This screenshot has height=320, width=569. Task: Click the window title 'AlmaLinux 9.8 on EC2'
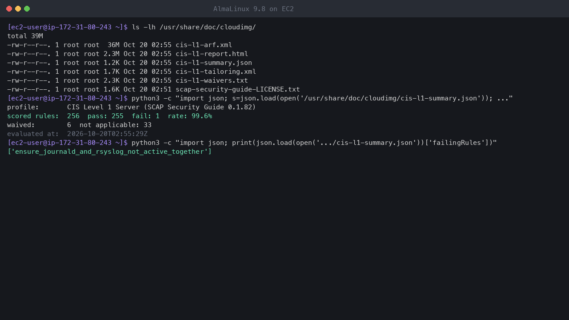(253, 9)
